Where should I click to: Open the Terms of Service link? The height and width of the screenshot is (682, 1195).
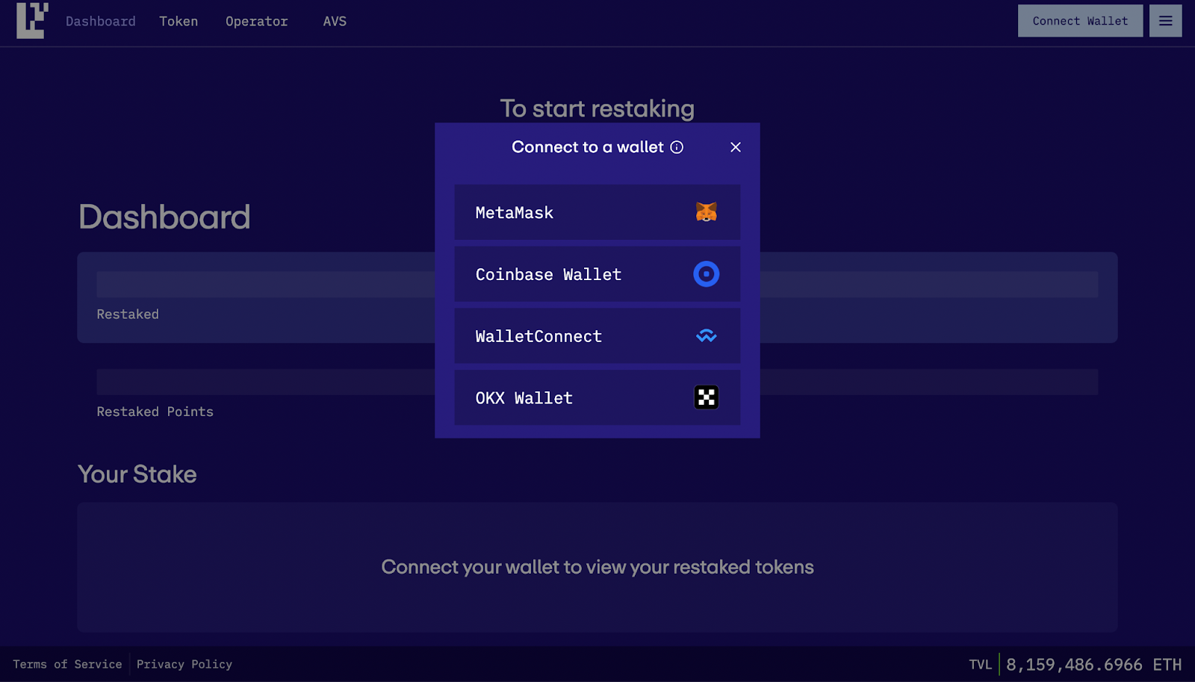pos(67,664)
